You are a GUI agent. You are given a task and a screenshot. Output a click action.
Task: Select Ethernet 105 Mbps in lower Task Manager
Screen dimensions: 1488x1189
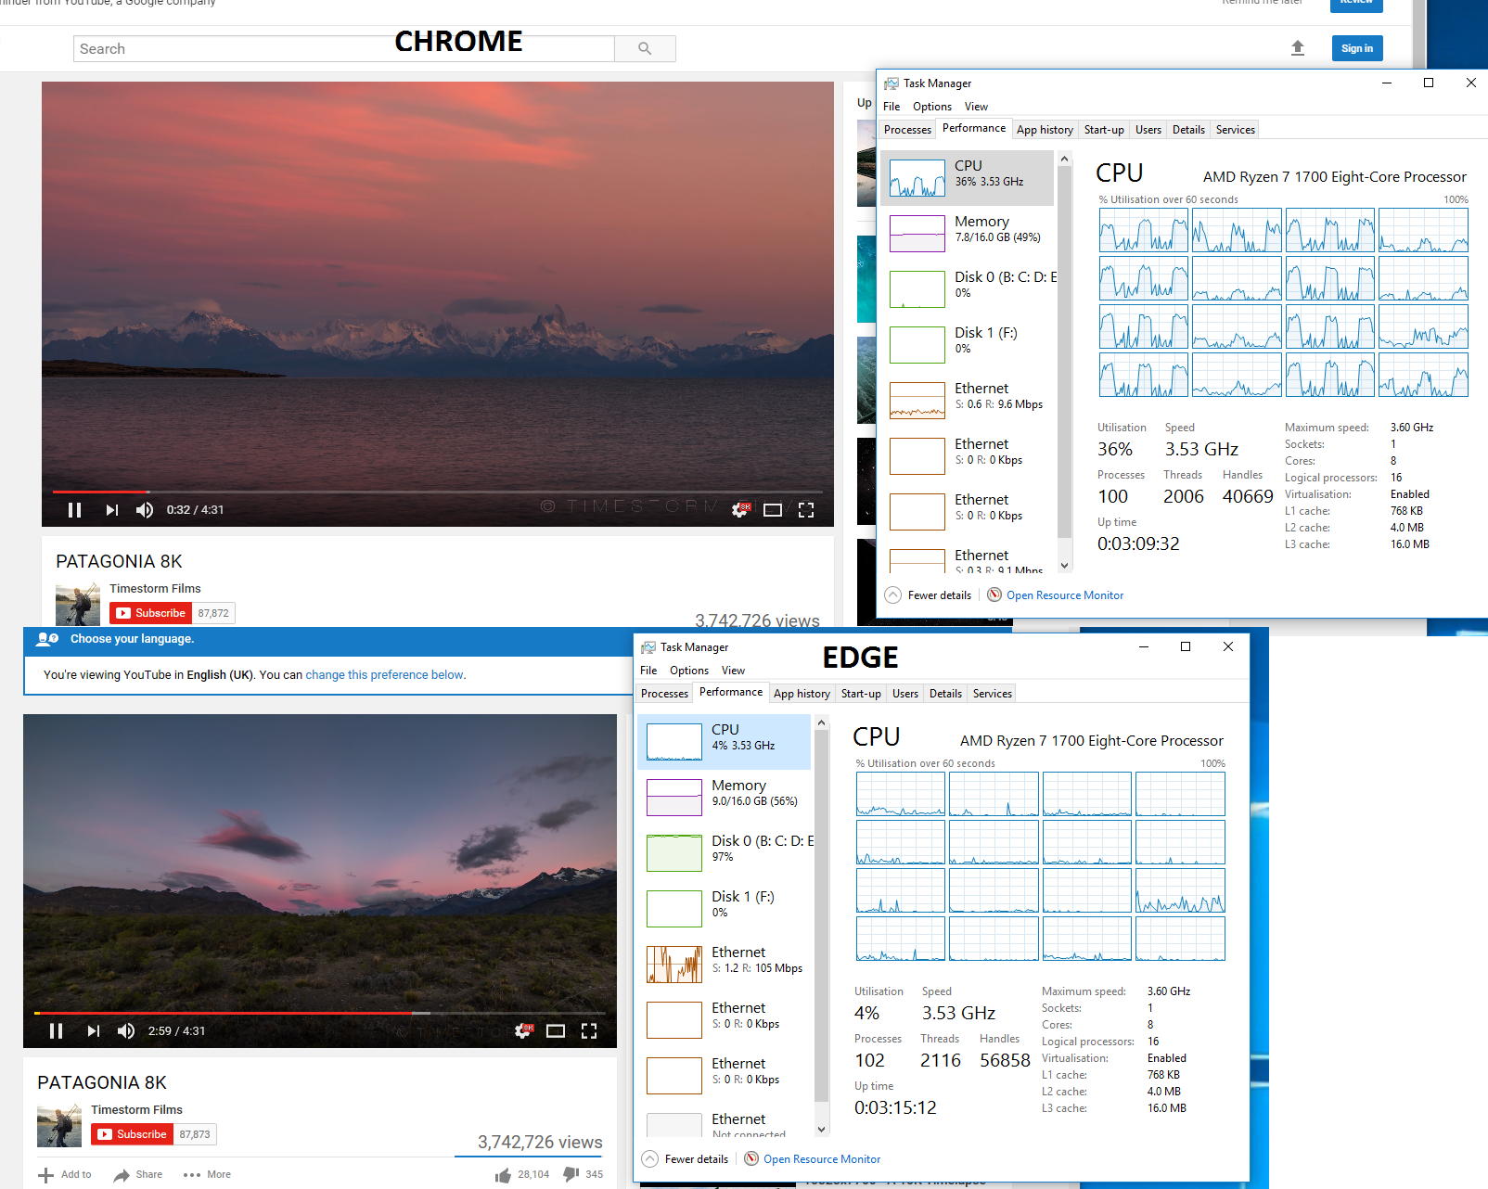(724, 964)
